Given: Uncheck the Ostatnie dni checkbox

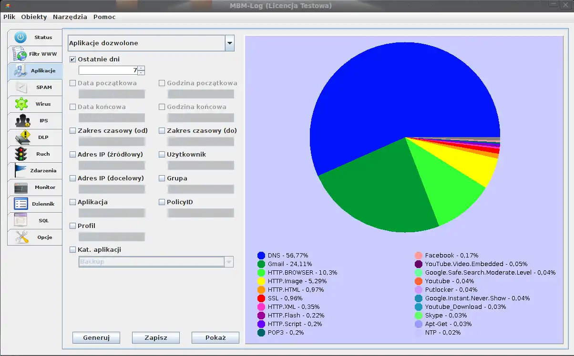Looking at the screenshot, I should (73, 59).
